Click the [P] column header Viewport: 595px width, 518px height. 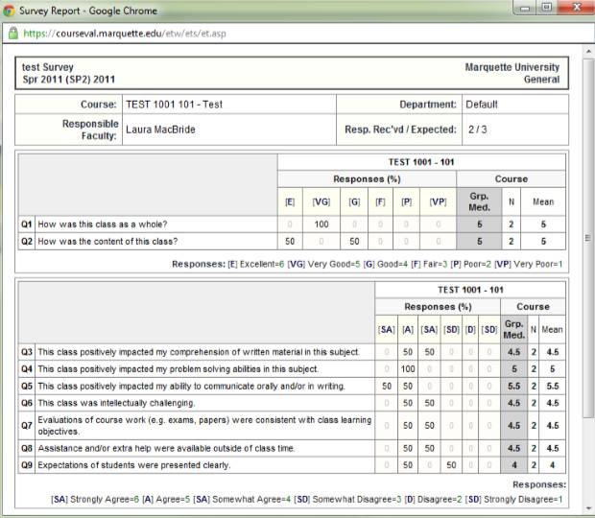(x=406, y=201)
